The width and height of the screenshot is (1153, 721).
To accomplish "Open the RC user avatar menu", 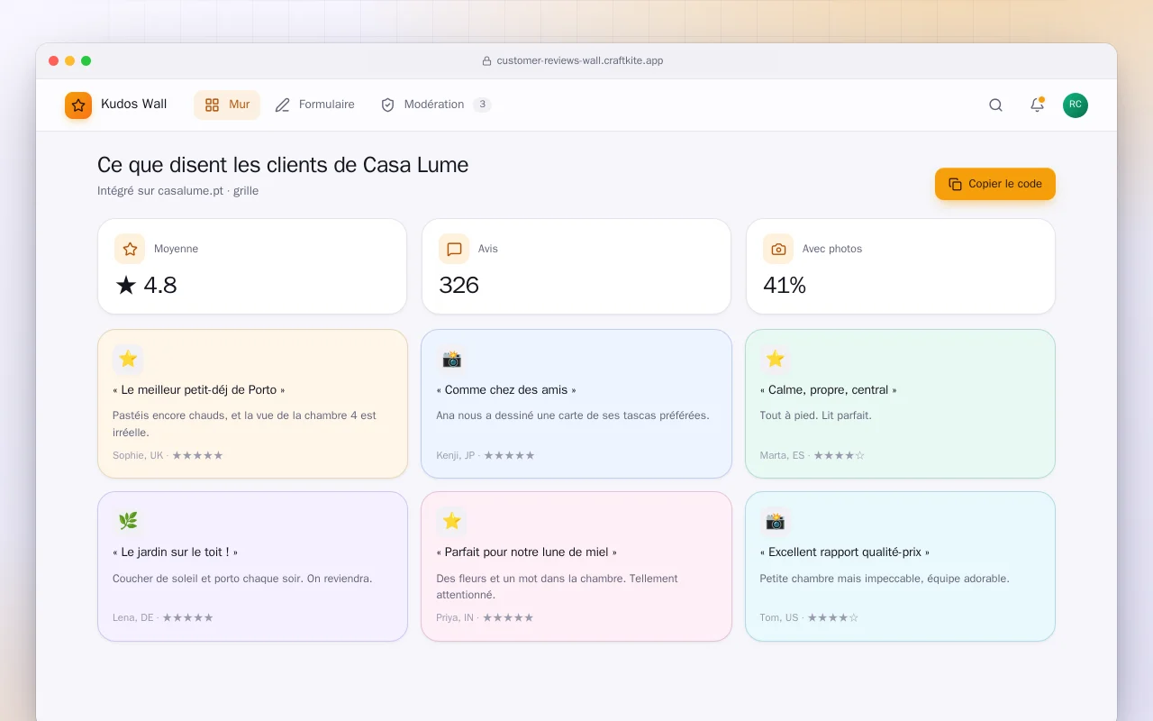I will (1075, 105).
